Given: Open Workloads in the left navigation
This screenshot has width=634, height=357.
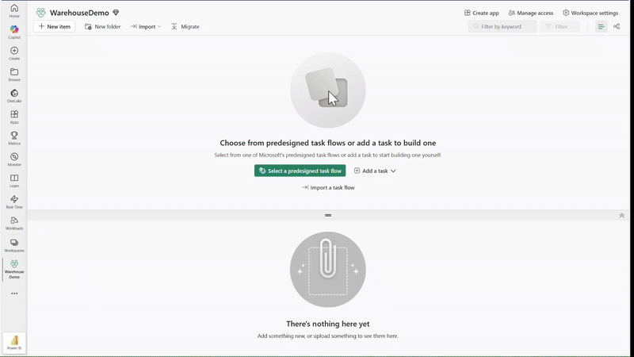Looking at the screenshot, I should pyautogui.click(x=14, y=223).
